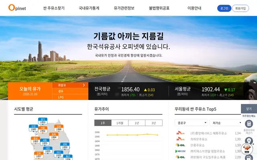This screenshot has width=257, height=160.
Task: Select the 대구 map marker 1829
Action: [59, 154]
